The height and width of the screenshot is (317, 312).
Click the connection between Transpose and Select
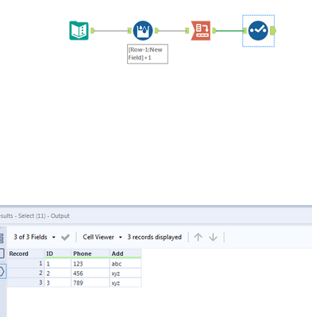tap(229, 31)
